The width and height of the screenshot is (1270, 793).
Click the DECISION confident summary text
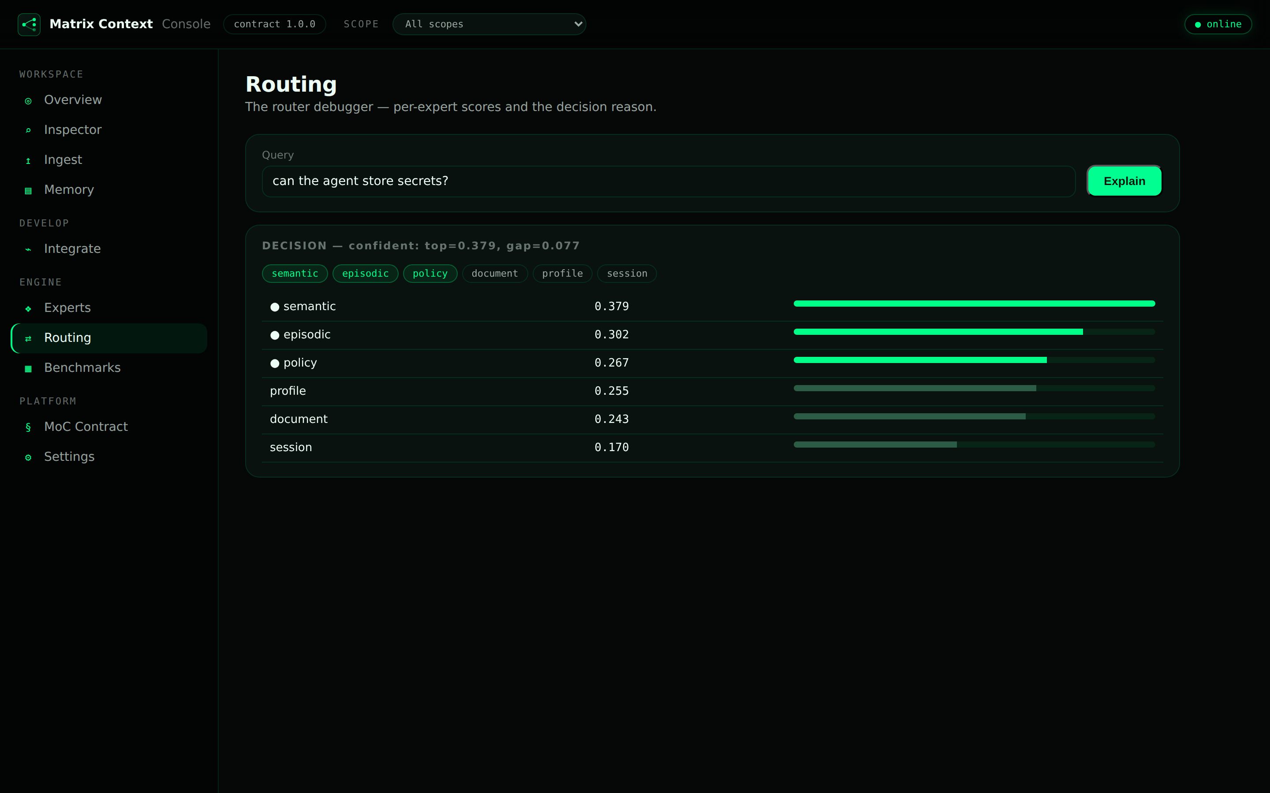coord(421,246)
